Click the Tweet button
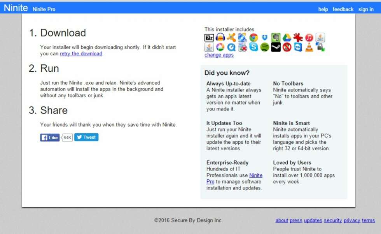381x234 pixels. (86, 138)
